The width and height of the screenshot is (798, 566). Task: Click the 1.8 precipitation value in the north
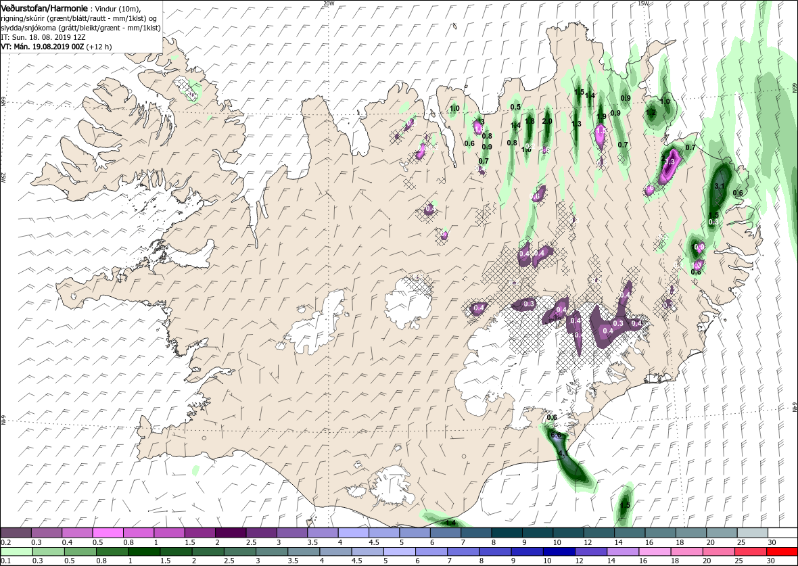[x=530, y=121]
